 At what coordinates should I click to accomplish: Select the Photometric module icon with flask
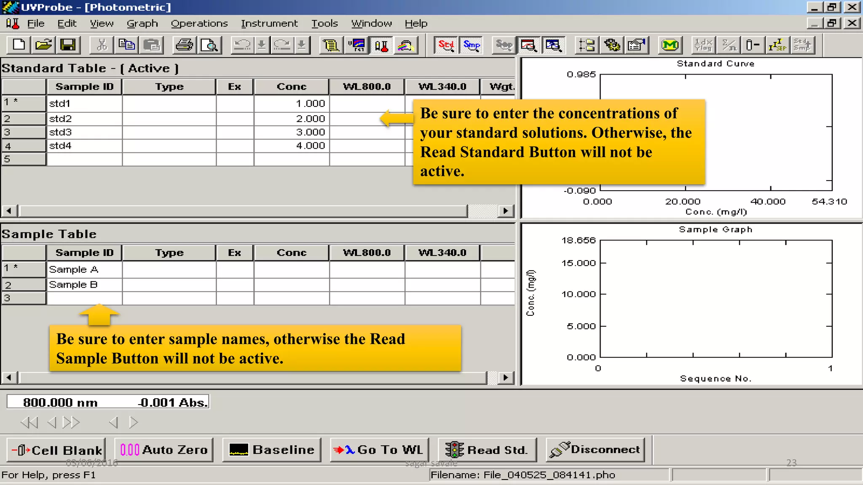381,45
